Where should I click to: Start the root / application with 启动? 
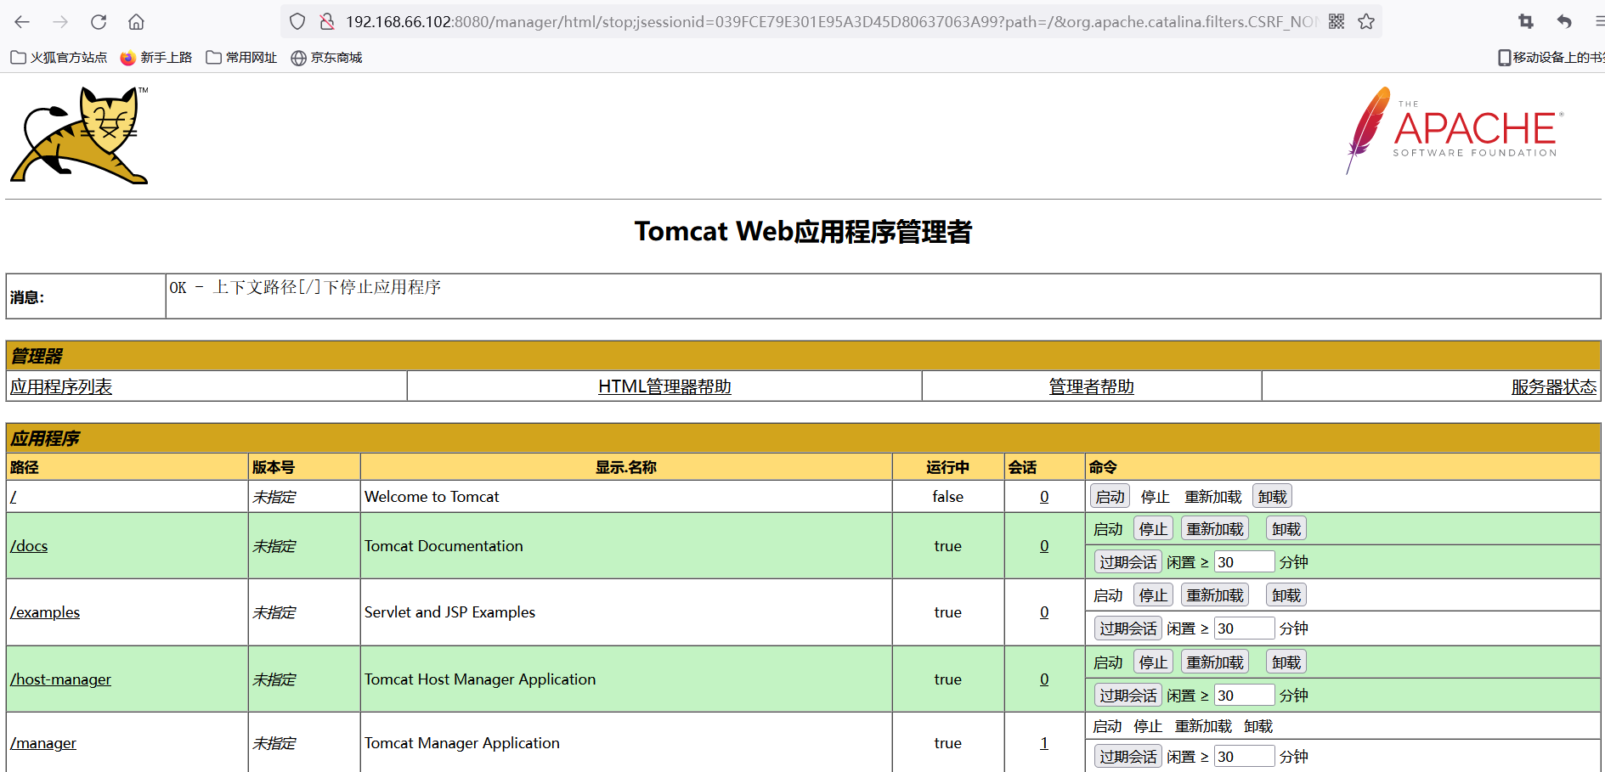[1110, 497]
